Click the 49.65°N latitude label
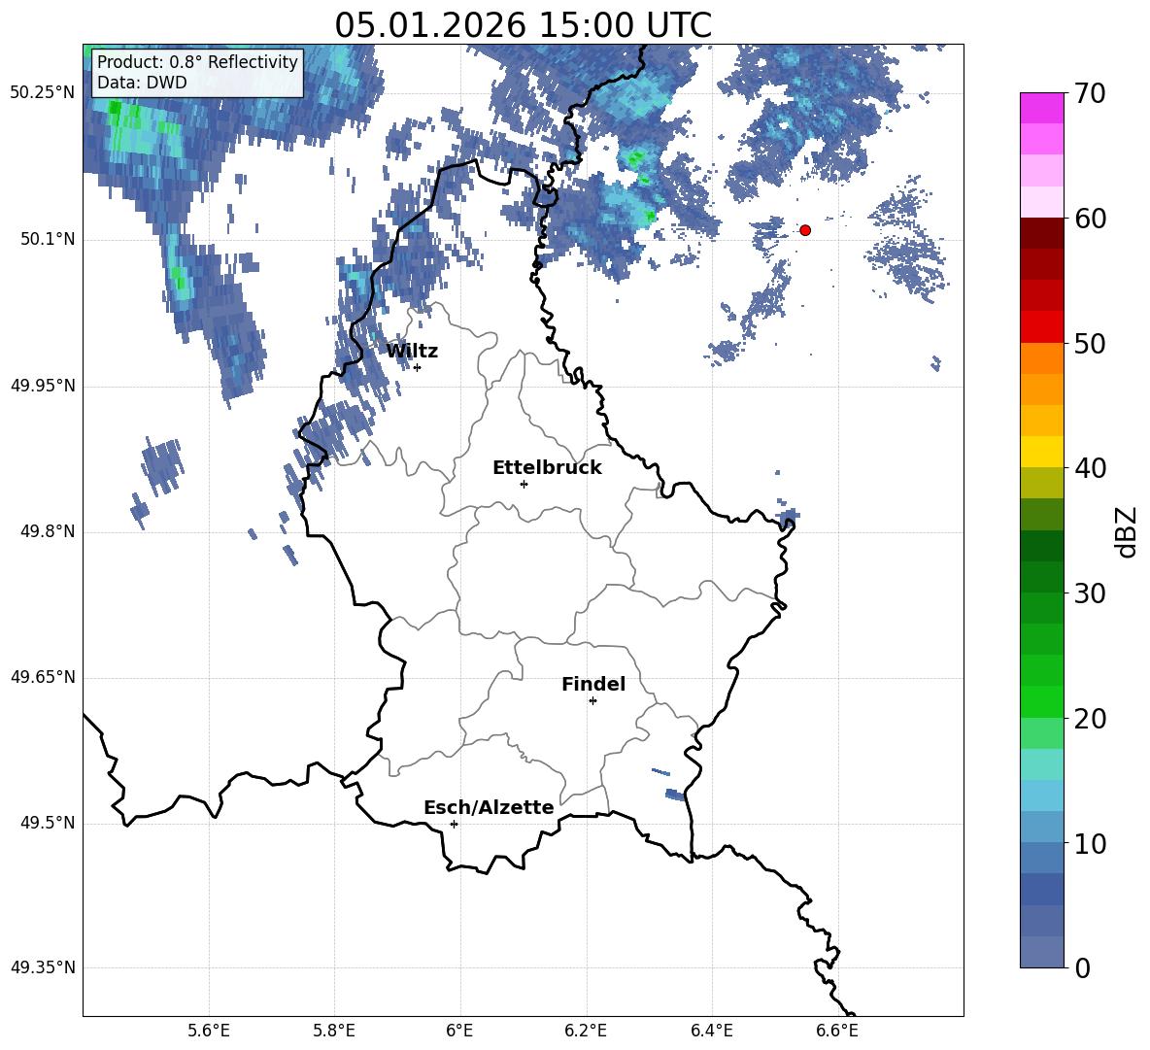1150x1050 pixels. coord(43,677)
